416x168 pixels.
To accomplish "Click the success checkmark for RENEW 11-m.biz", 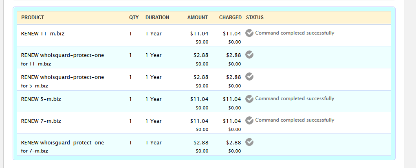I will point(250,33).
